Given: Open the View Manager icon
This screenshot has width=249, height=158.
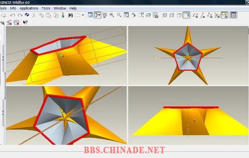Looking at the screenshot, I should 156,15.
